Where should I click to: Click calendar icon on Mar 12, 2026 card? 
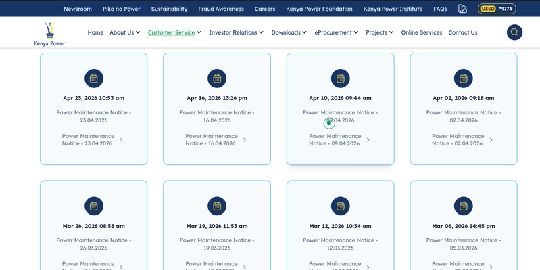pos(340,206)
